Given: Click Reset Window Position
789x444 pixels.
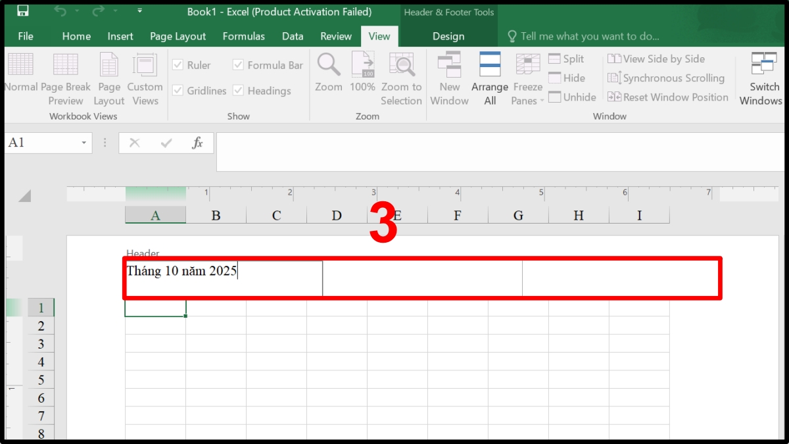Looking at the screenshot, I should point(669,97).
